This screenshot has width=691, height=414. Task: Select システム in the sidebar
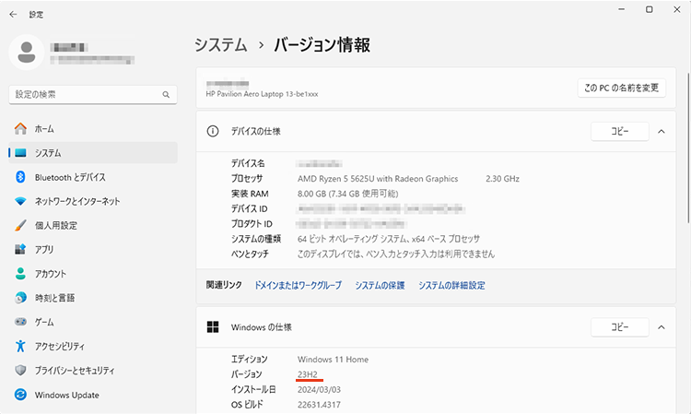point(93,153)
